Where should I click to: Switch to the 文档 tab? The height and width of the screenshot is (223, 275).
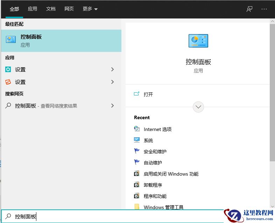[51, 9]
